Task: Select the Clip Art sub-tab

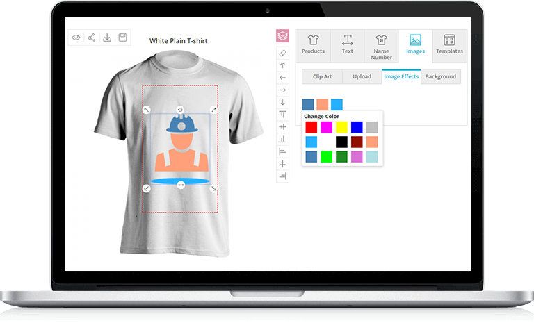Action: pyautogui.click(x=322, y=76)
